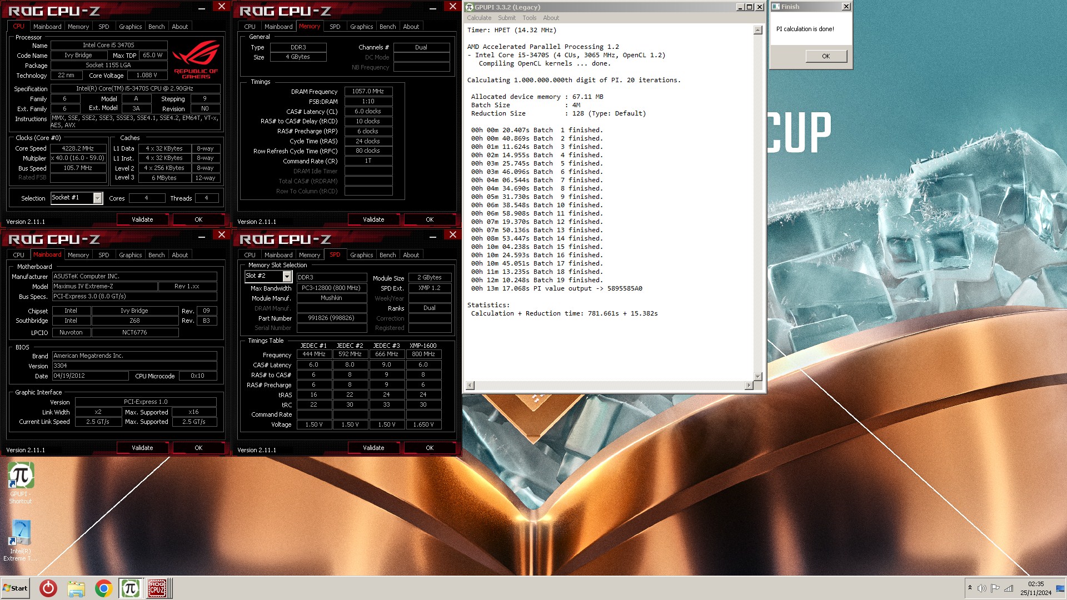
Task: Open CPU tab in the Timings Table window
Action: (250, 255)
